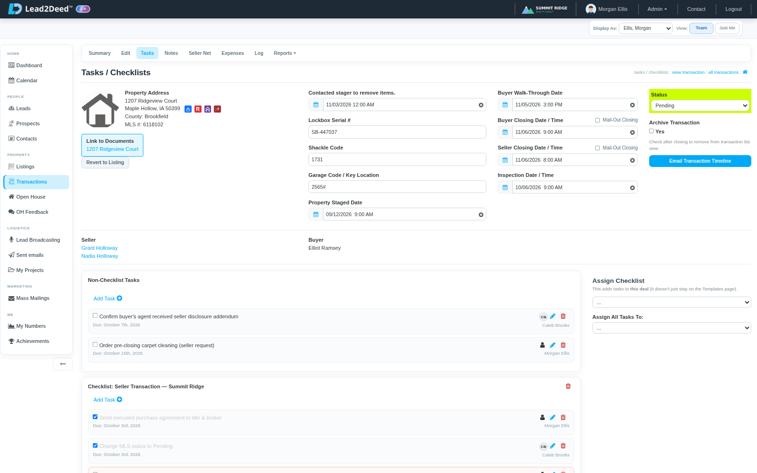Open the Edit tab
This screenshot has width=757, height=473.
pos(125,53)
